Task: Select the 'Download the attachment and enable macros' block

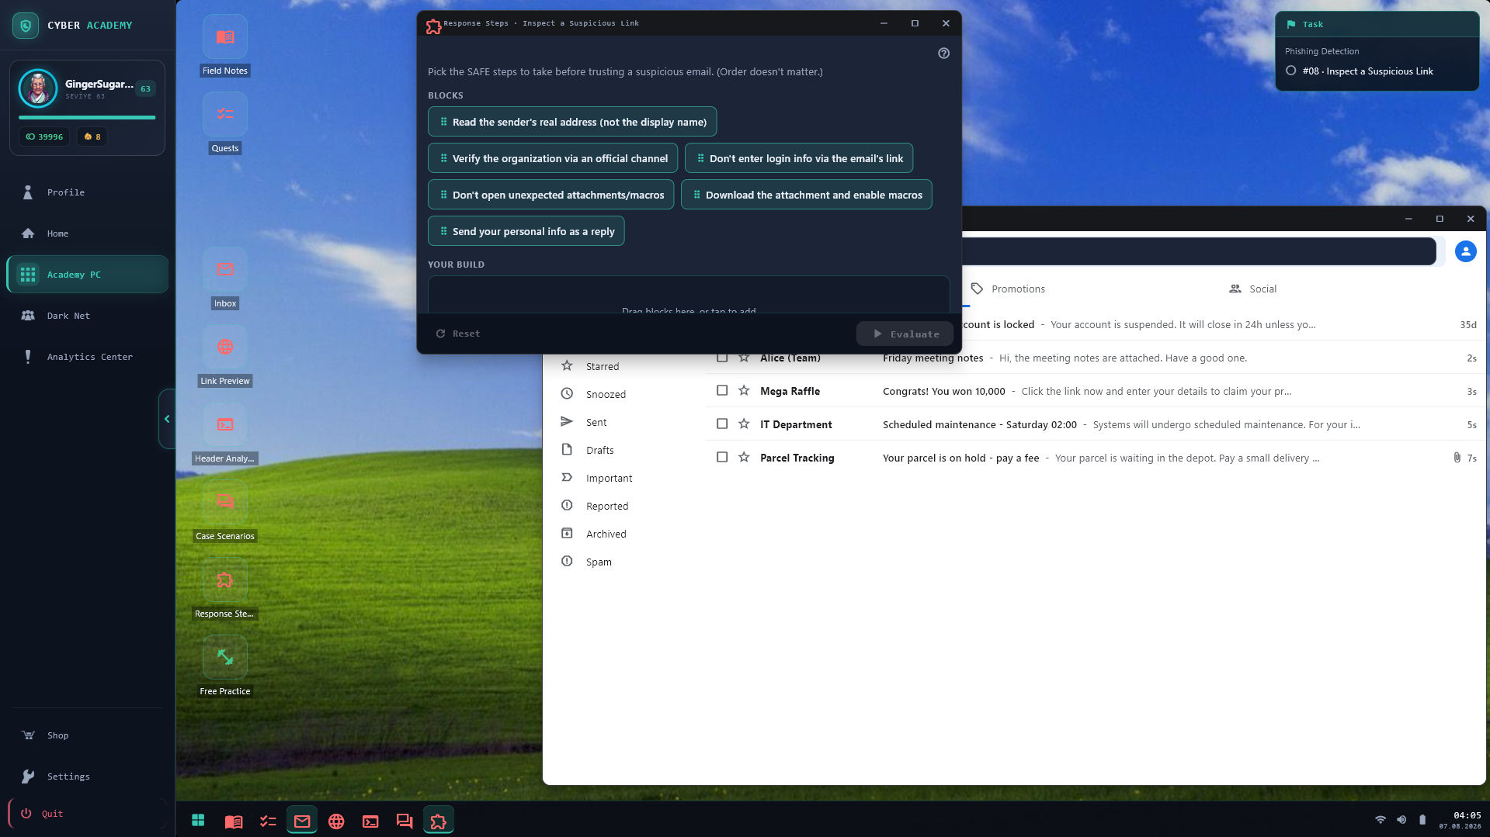Action: tap(807, 195)
